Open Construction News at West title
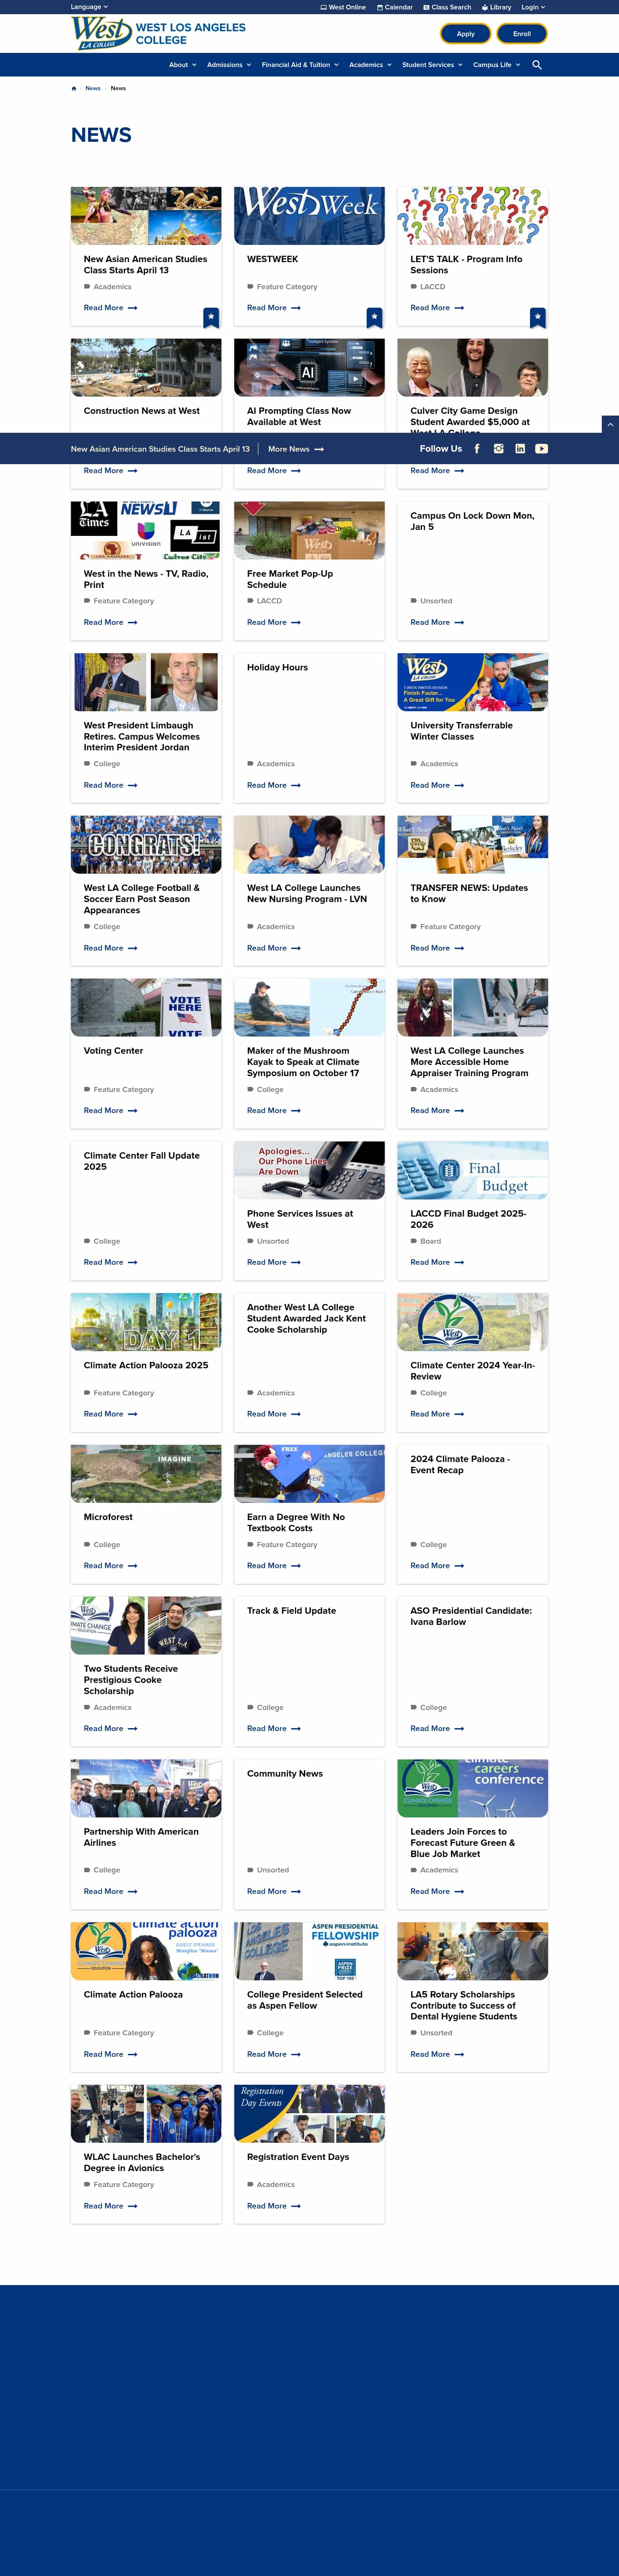619x2576 pixels. click(x=141, y=411)
